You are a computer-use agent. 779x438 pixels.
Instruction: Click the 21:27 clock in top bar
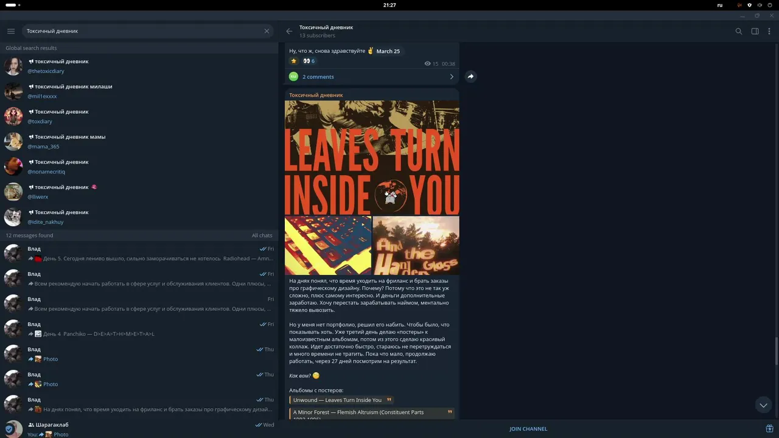(x=389, y=5)
